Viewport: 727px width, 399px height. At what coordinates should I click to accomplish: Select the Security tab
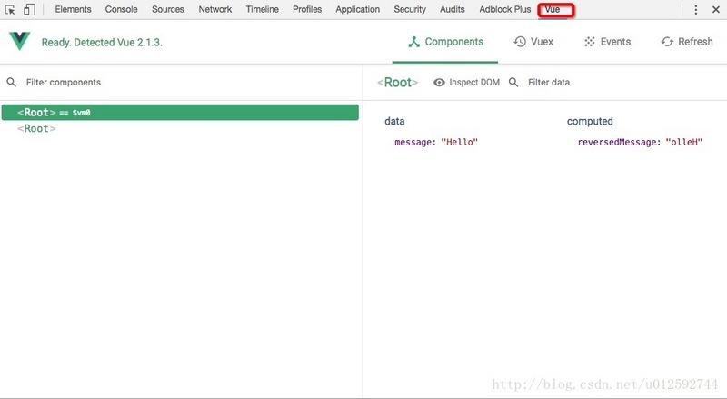410,9
